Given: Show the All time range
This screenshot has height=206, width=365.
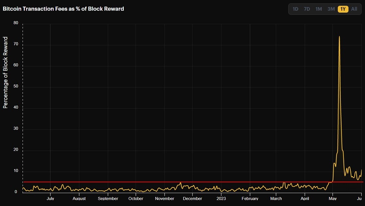Looking at the screenshot, I should click(x=354, y=9).
